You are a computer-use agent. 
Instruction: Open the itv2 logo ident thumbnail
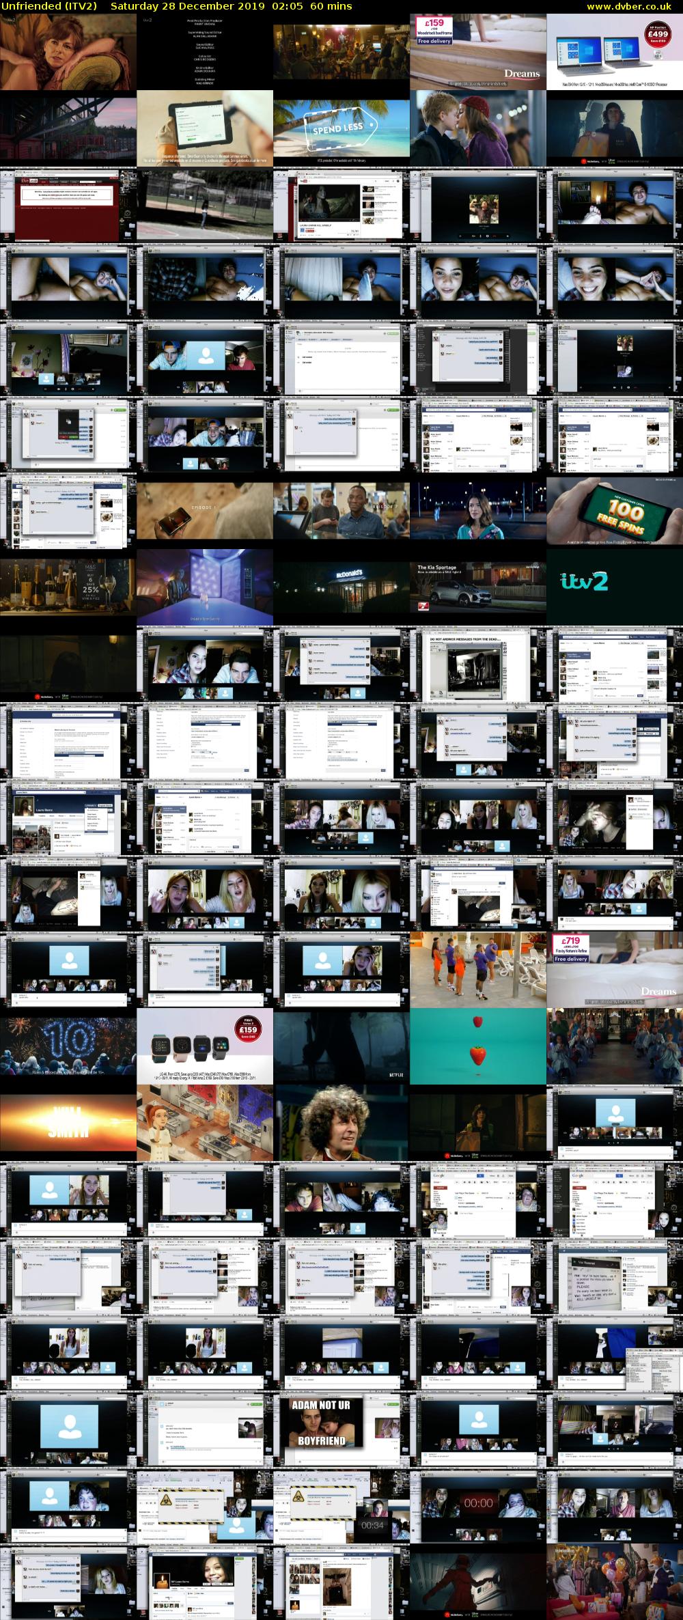click(x=615, y=587)
